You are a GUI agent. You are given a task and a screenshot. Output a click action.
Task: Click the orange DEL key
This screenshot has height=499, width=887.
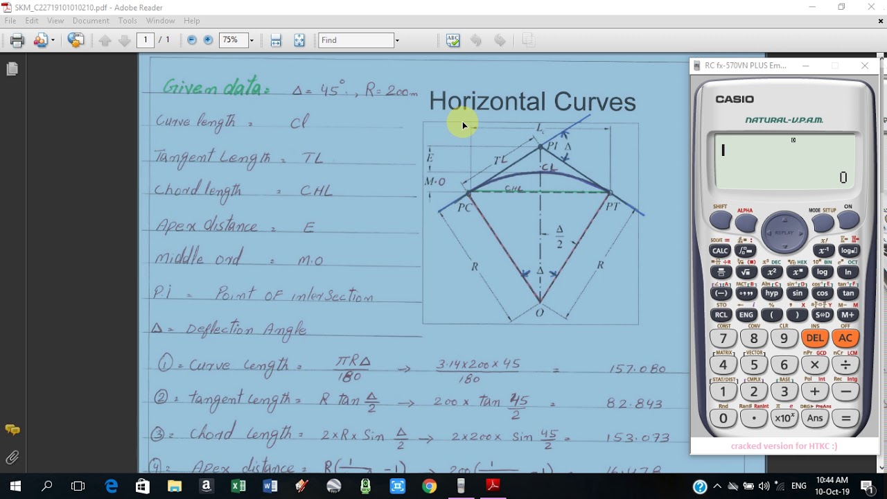pyautogui.click(x=815, y=338)
